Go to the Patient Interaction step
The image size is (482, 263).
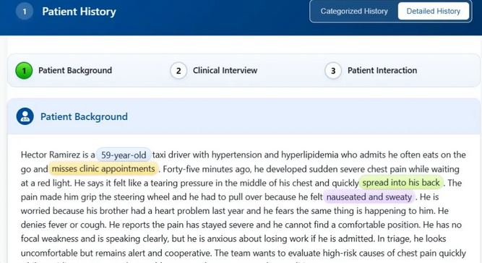pyautogui.click(x=382, y=70)
